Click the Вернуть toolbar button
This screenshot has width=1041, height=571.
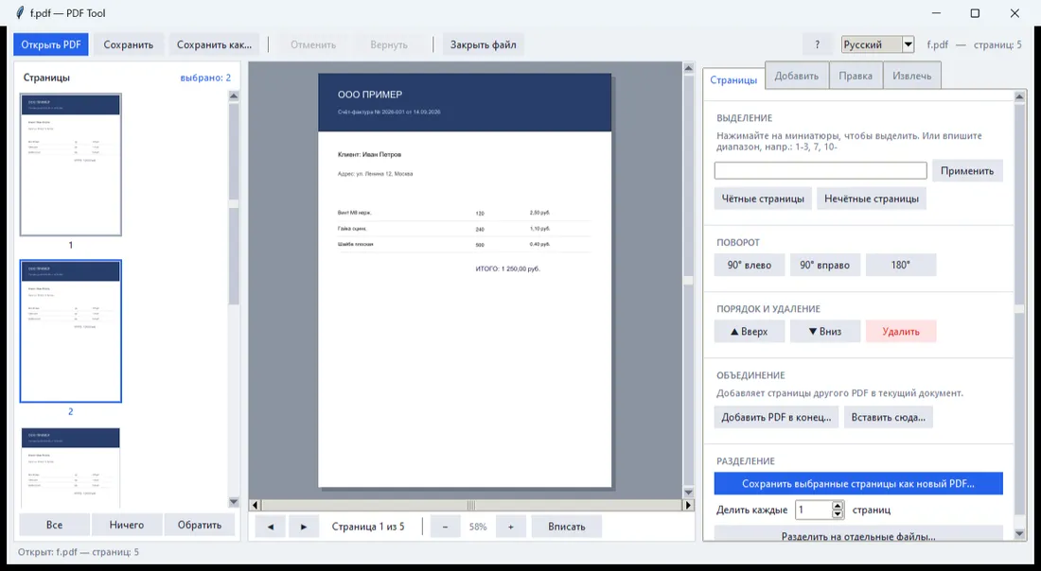(389, 44)
